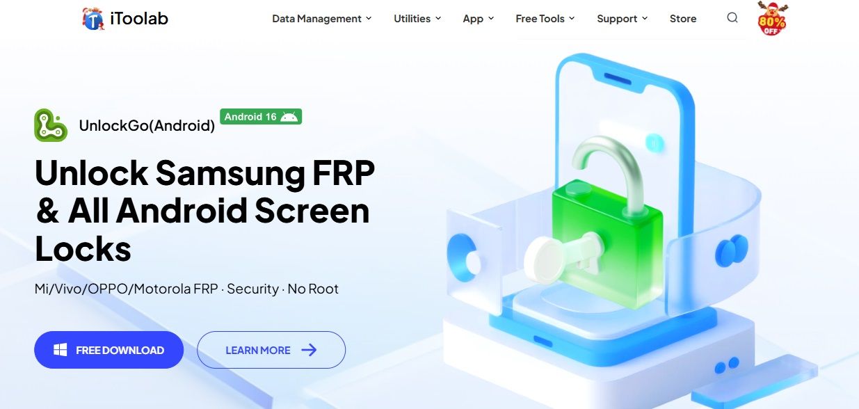This screenshot has height=409, width=859.
Task: Open the Data Management menu
Action: pos(316,19)
